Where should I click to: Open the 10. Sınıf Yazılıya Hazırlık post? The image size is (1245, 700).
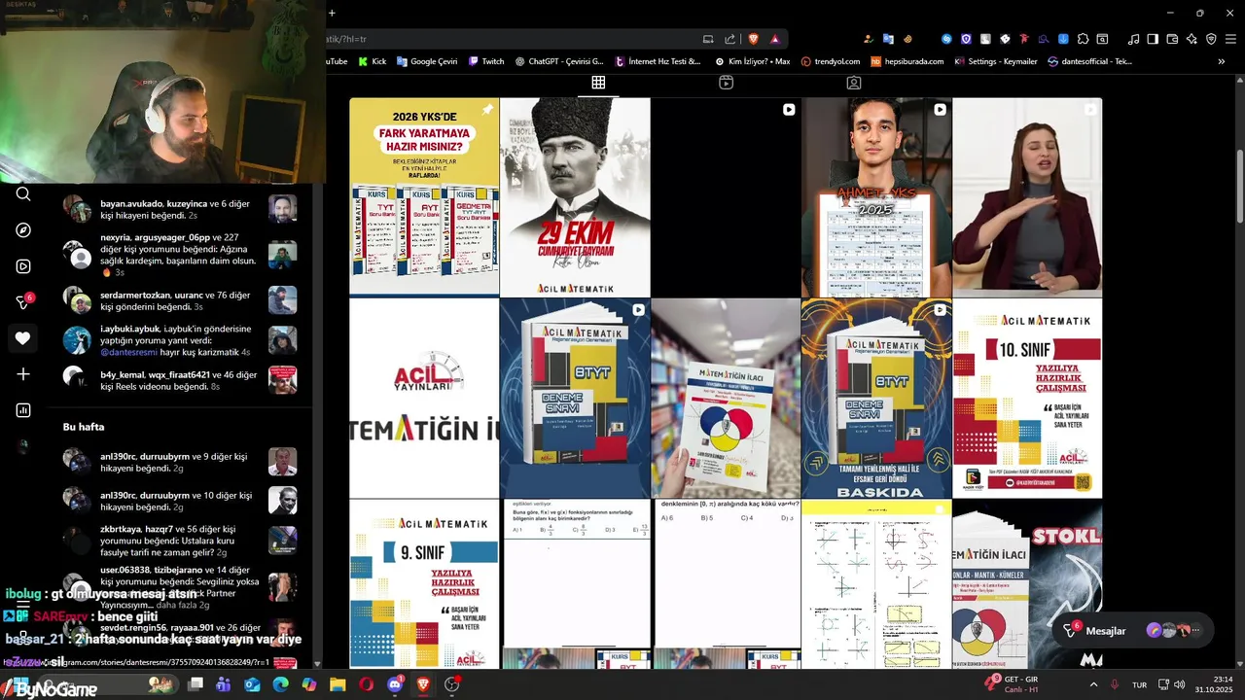1027,398
